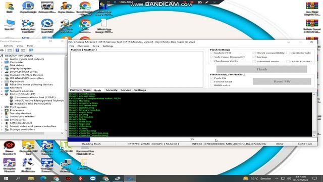Viewport: 323px width, 182px height.
Task: Open Action menu in Device Manager
Action: pos(8,46)
